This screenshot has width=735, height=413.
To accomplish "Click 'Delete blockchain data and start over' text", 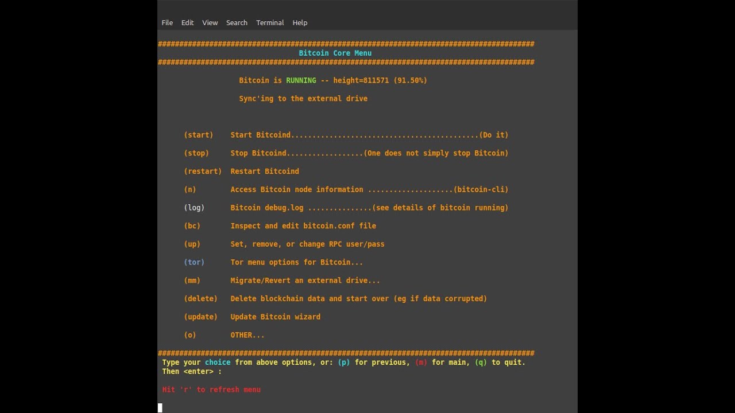I will [x=310, y=298].
